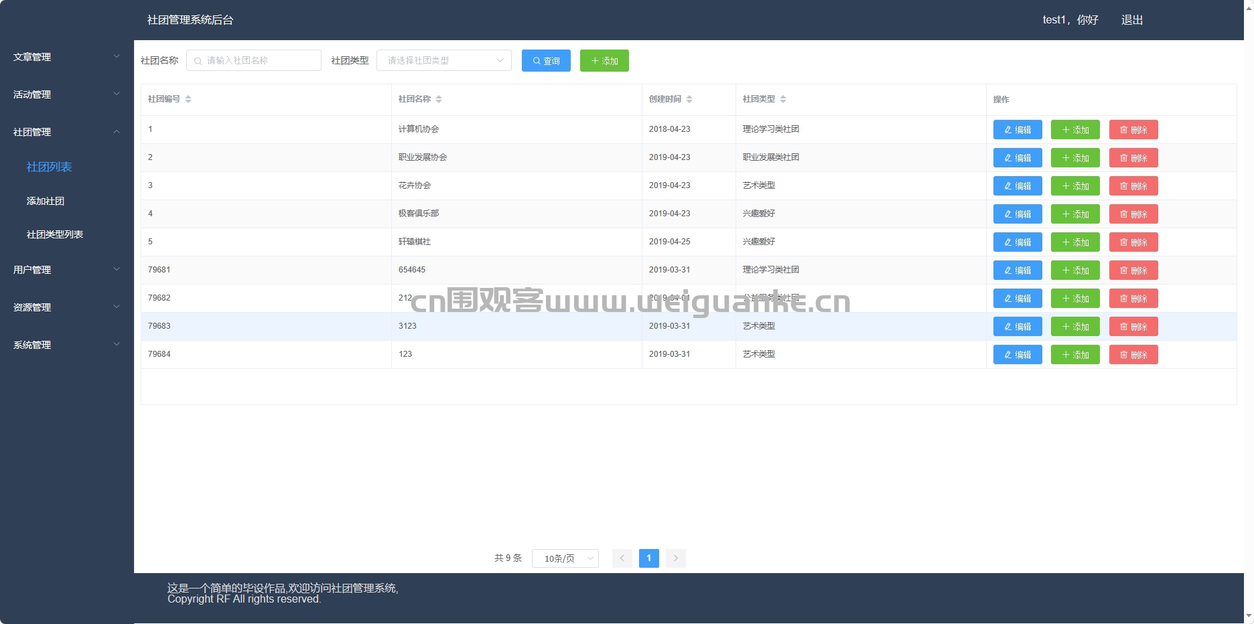Open the 社团类型 select dropdown

tap(444, 60)
